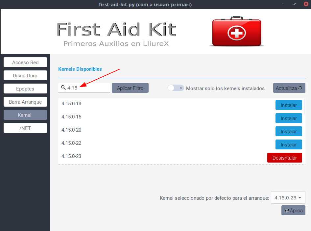Viewport: 311px width, 231px height.
Task: Click the refresh icon on Actualitza button
Action: tap(300, 88)
